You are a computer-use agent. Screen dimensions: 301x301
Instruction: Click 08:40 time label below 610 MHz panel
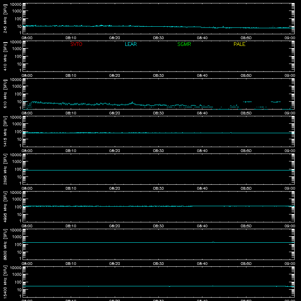(202, 113)
